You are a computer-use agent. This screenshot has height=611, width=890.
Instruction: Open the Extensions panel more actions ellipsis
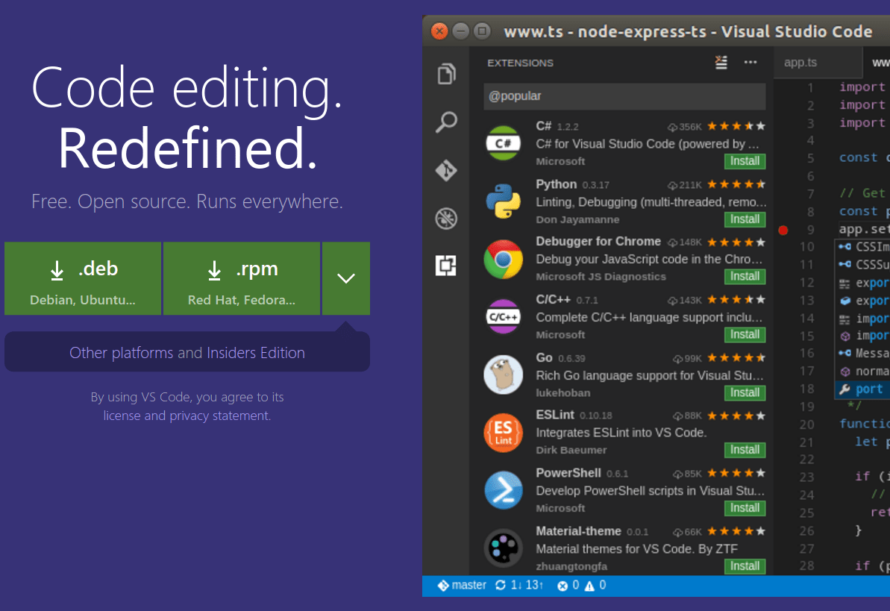click(750, 62)
